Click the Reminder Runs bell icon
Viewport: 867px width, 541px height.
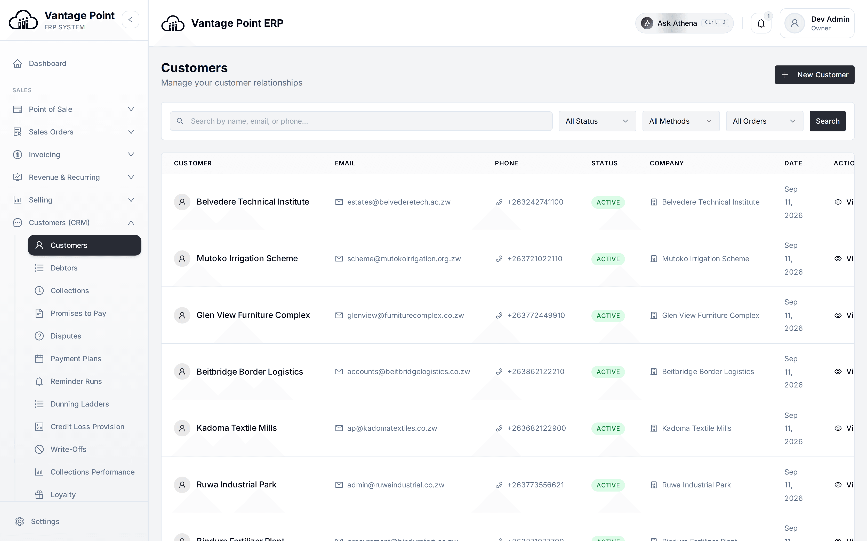[x=39, y=382]
